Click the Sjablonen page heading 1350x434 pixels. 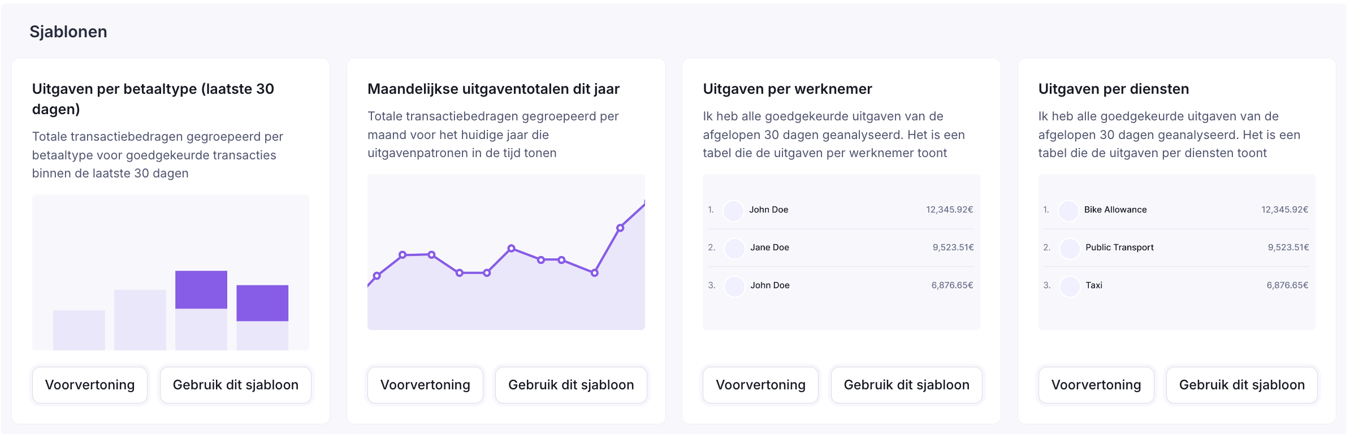(x=69, y=32)
